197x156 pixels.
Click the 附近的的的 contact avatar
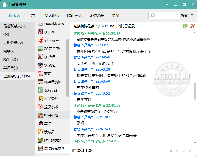pyautogui.click(x=41, y=140)
